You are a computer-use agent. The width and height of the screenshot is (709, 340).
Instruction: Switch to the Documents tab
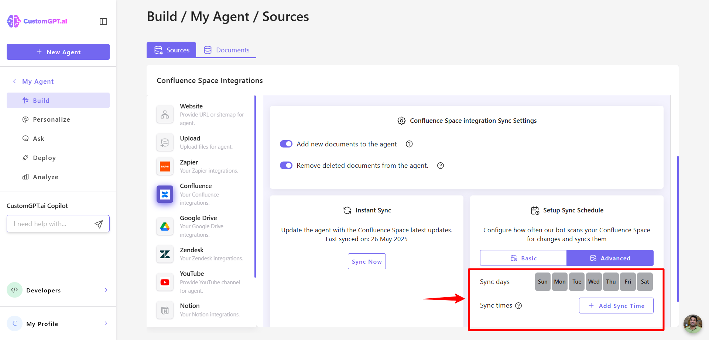pos(226,50)
